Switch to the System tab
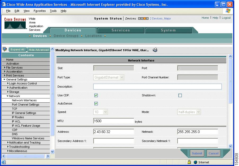The image size is (239, 166). click(x=168, y=30)
